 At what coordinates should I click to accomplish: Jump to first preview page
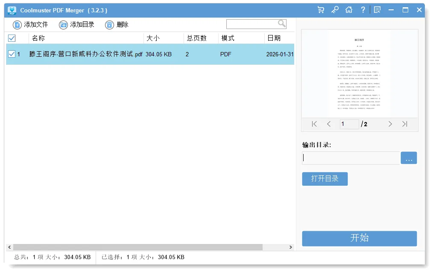click(314, 124)
